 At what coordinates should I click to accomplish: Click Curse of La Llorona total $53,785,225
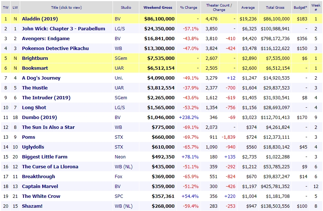[x=276, y=167]
